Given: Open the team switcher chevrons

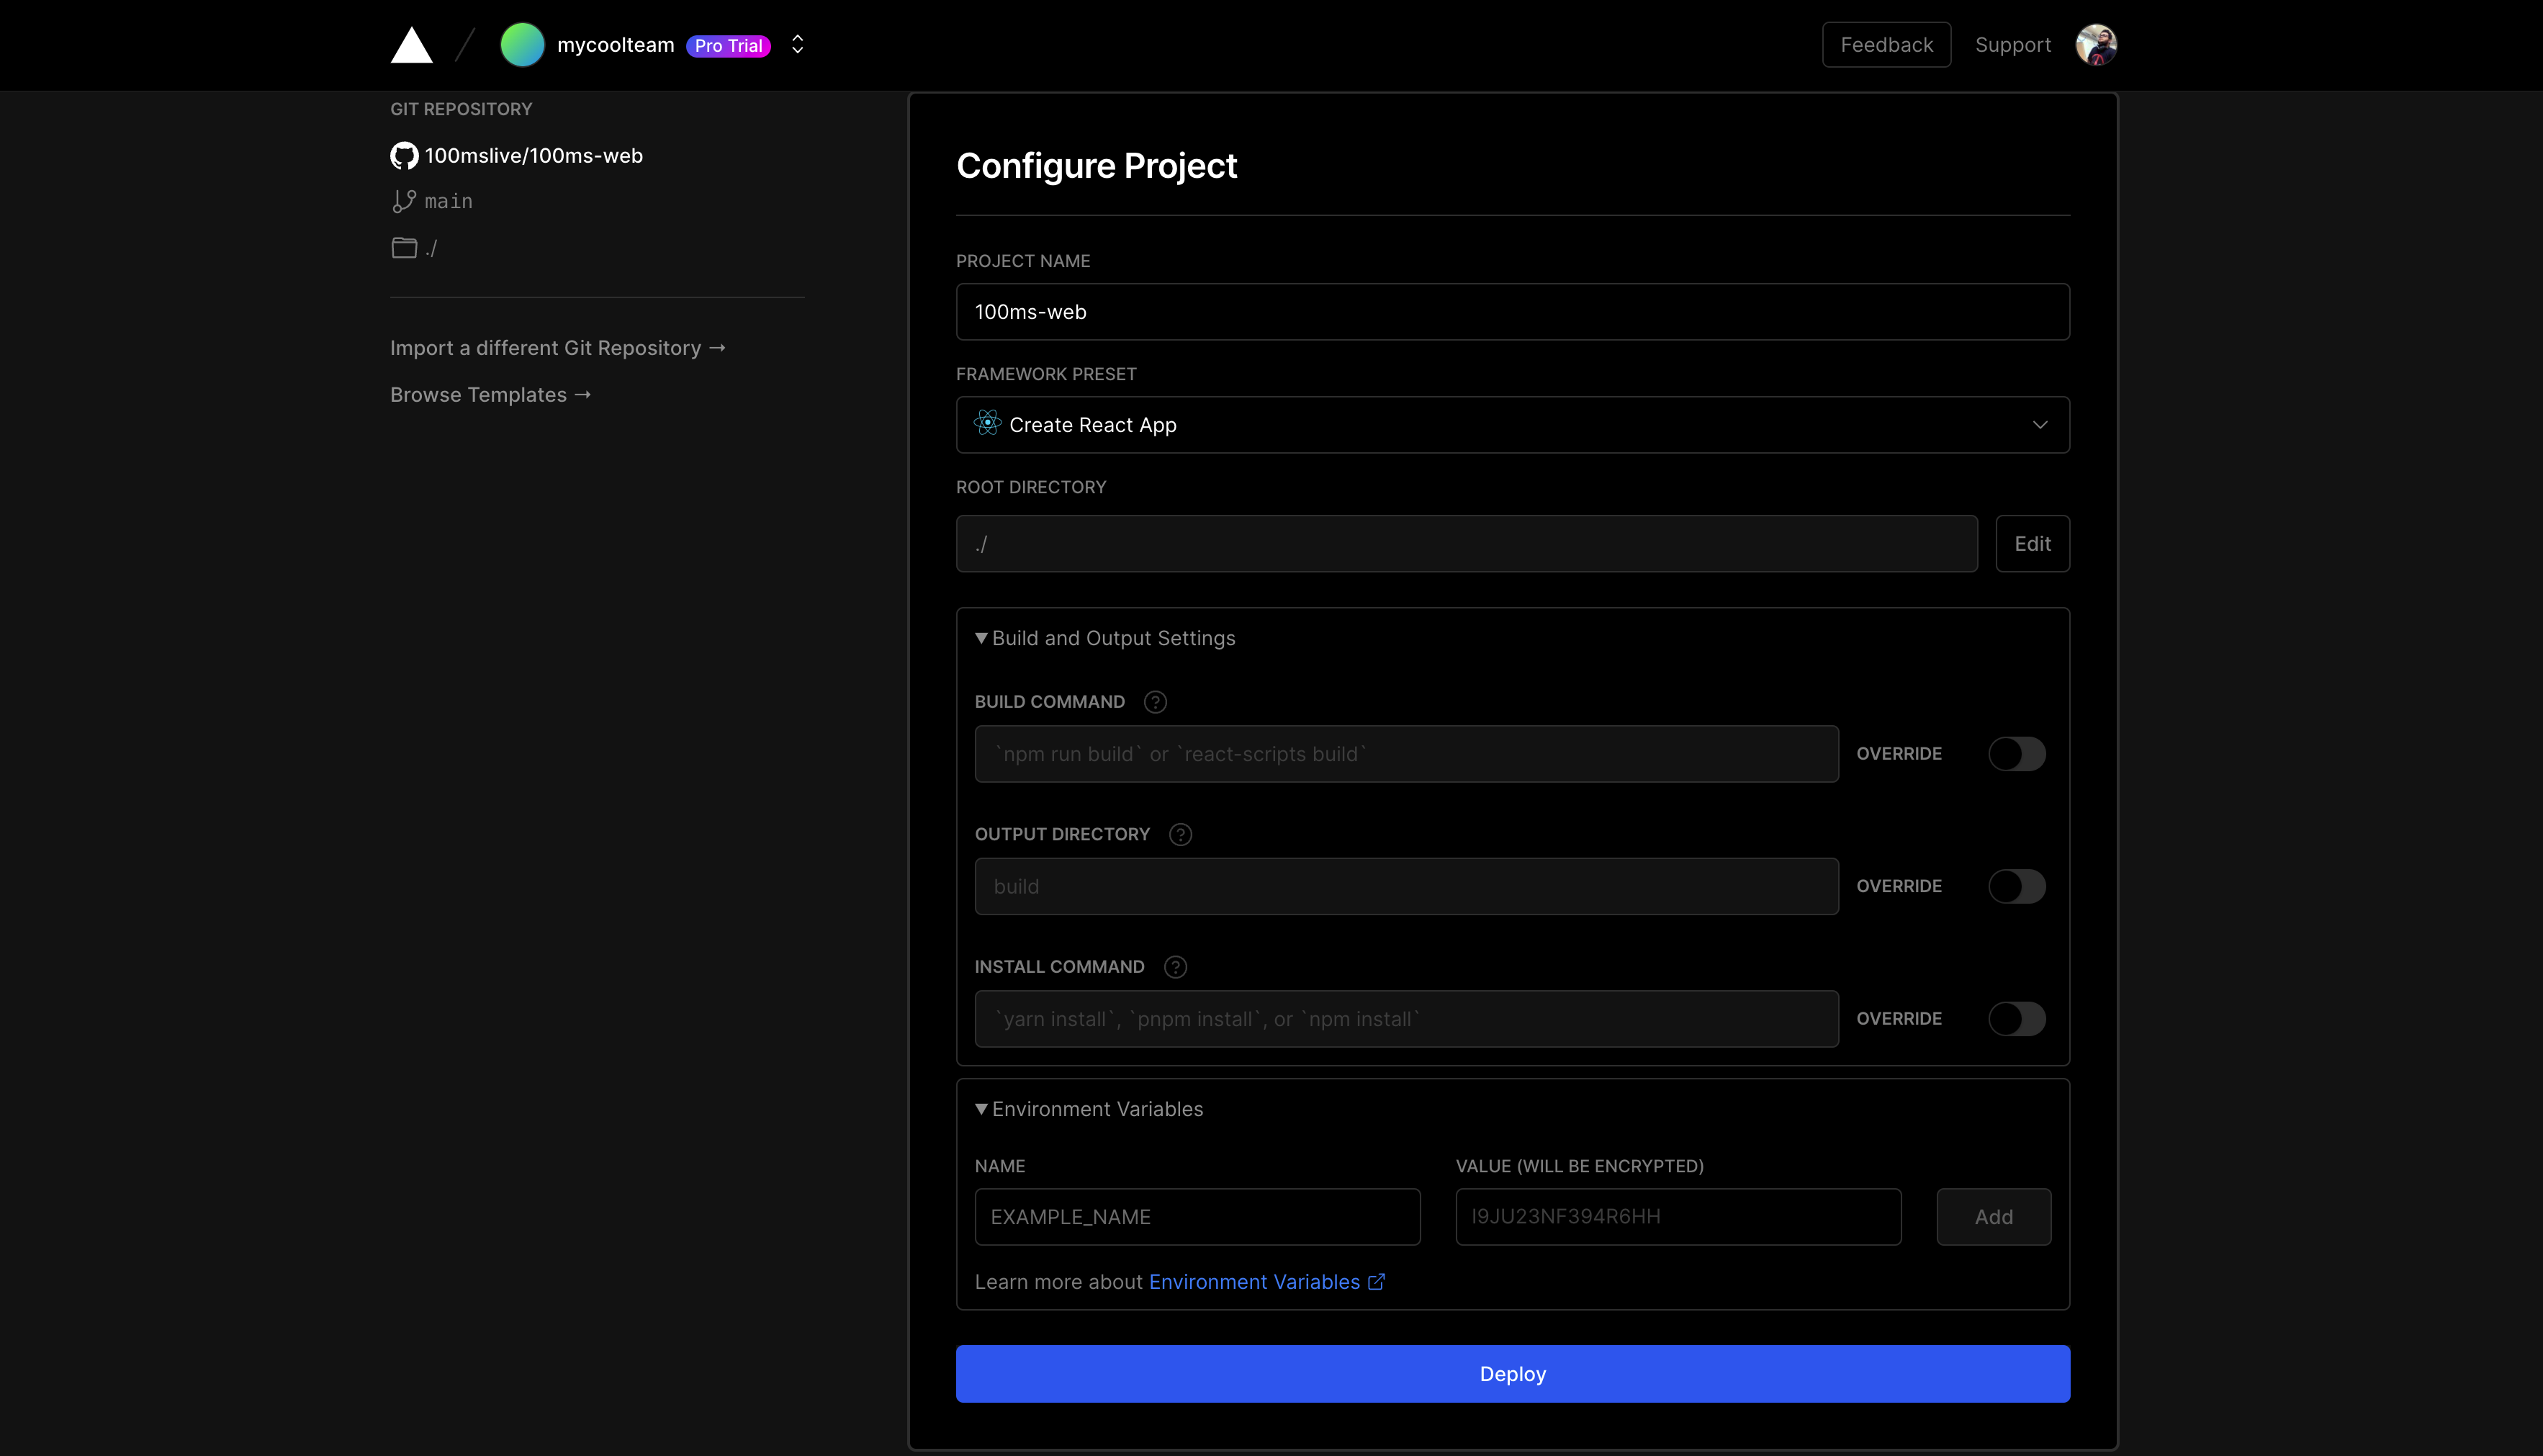Looking at the screenshot, I should tap(798, 45).
